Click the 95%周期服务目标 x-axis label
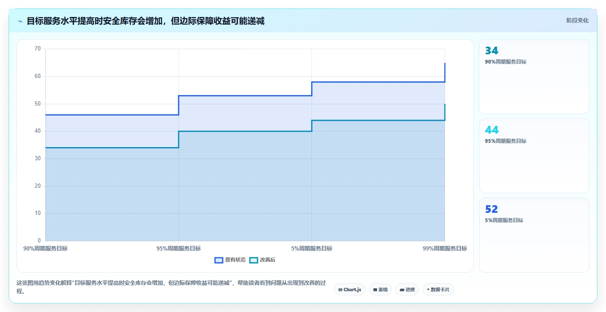Image resolution: width=606 pixels, height=312 pixels. pyautogui.click(x=178, y=248)
